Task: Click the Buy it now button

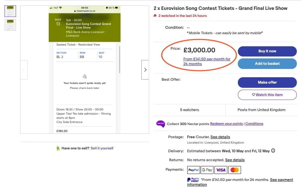Action: (x=267, y=51)
